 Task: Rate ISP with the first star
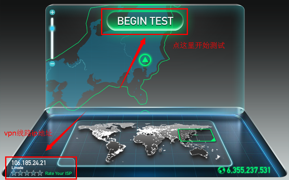click(14, 173)
